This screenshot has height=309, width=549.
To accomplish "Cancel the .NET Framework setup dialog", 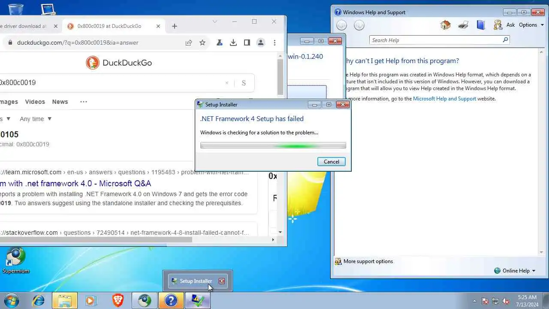I will pos(331,162).
